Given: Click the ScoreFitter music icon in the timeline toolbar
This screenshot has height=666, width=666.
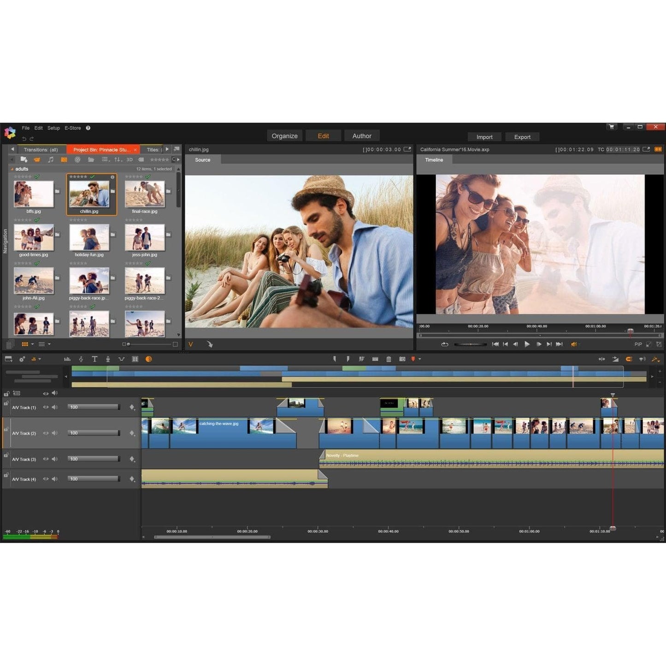Looking at the screenshot, I should pos(81,359).
